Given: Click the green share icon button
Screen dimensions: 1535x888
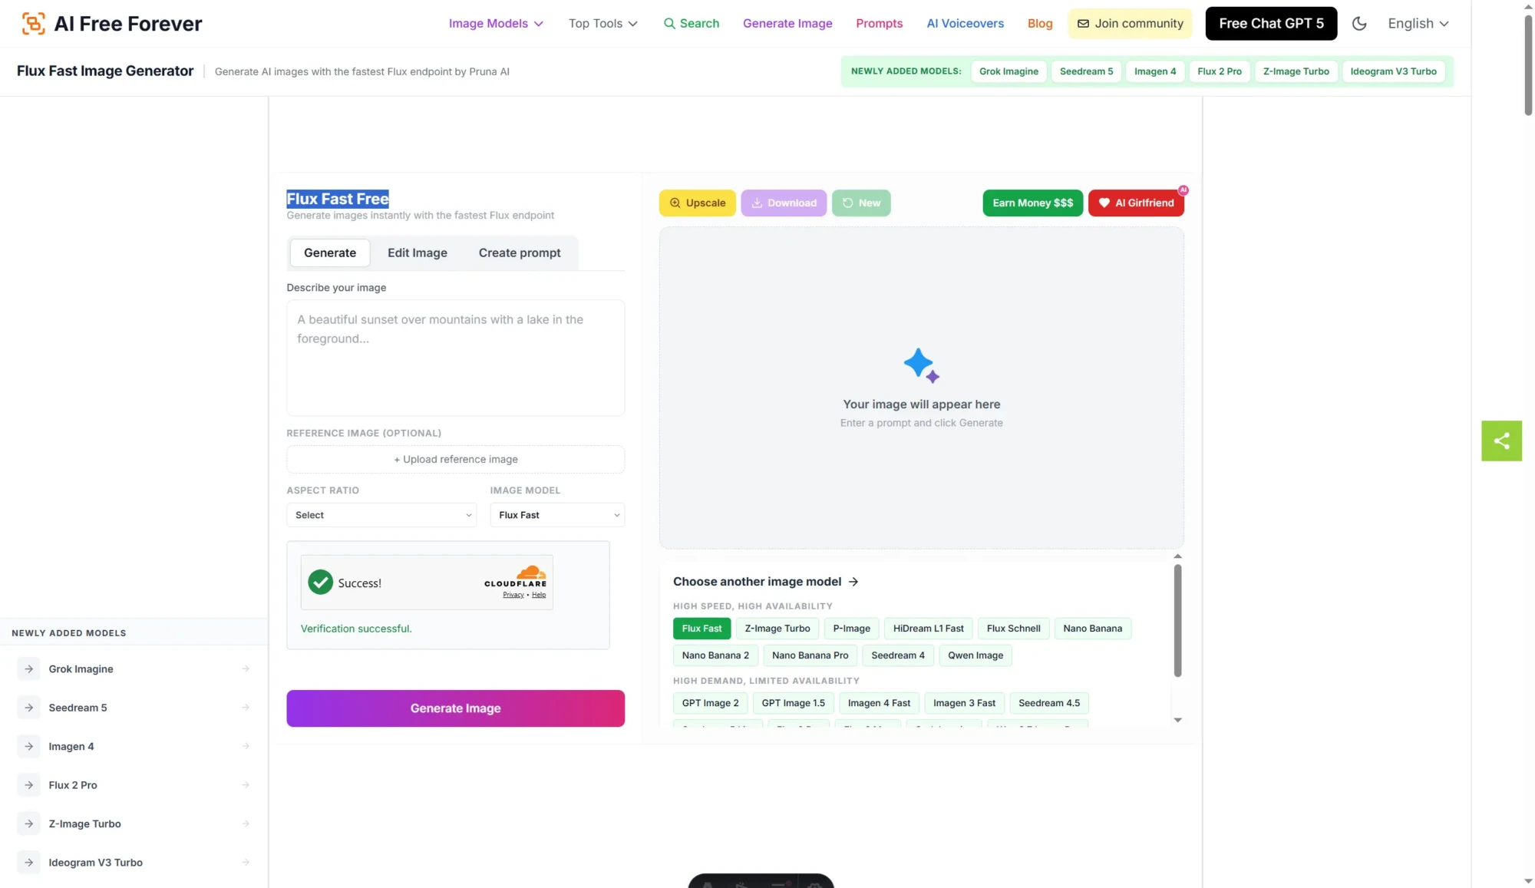Looking at the screenshot, I should [x=1501, y=441].
